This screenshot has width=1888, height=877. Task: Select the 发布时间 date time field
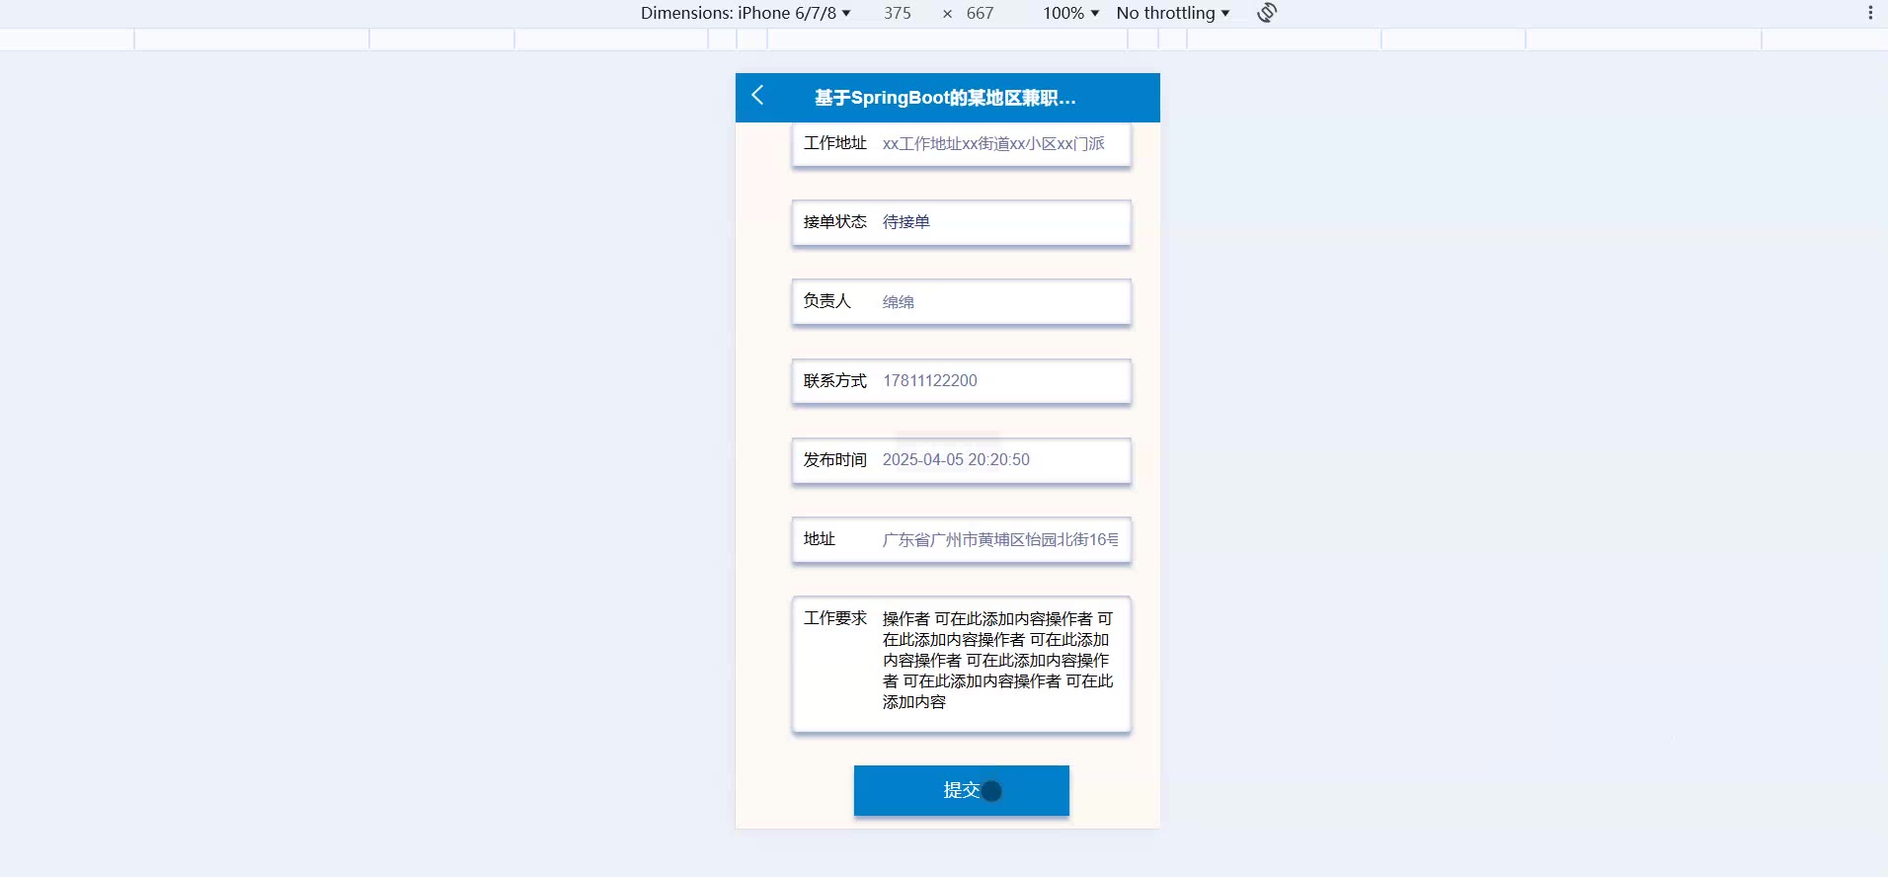1000,460
